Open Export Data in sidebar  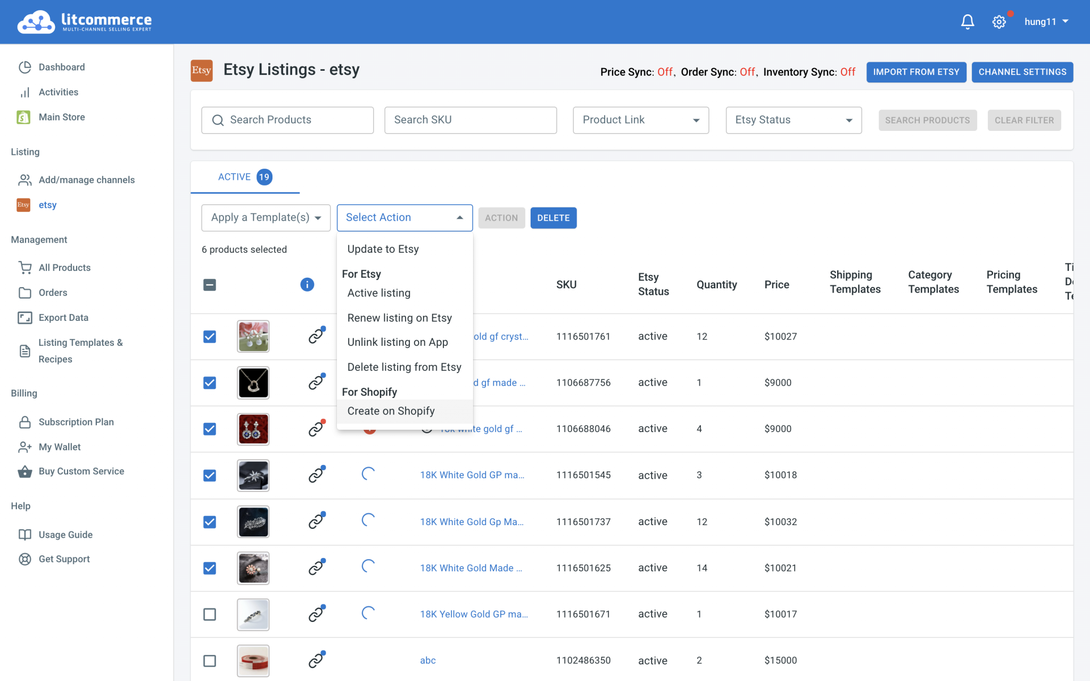coord(63,318)
